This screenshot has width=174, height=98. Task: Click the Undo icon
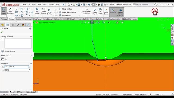89,5
